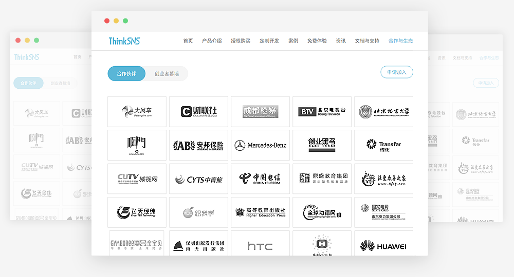Click the 申请加入 button
The width and height of the screenshot is (514, 277).
[x=397, y=72]
